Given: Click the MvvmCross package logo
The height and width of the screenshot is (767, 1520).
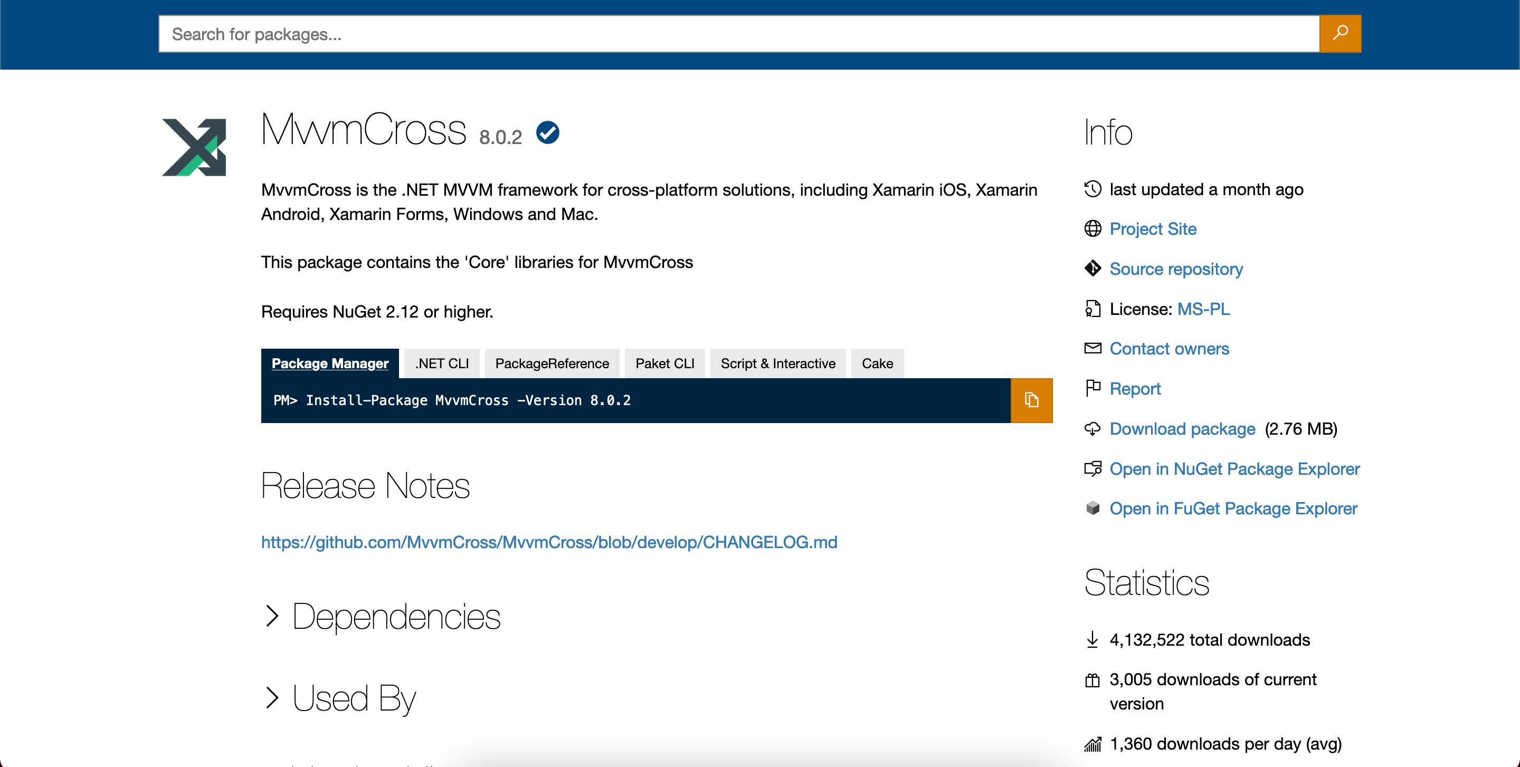Looking at the screenshot, I should click(194, 147).
